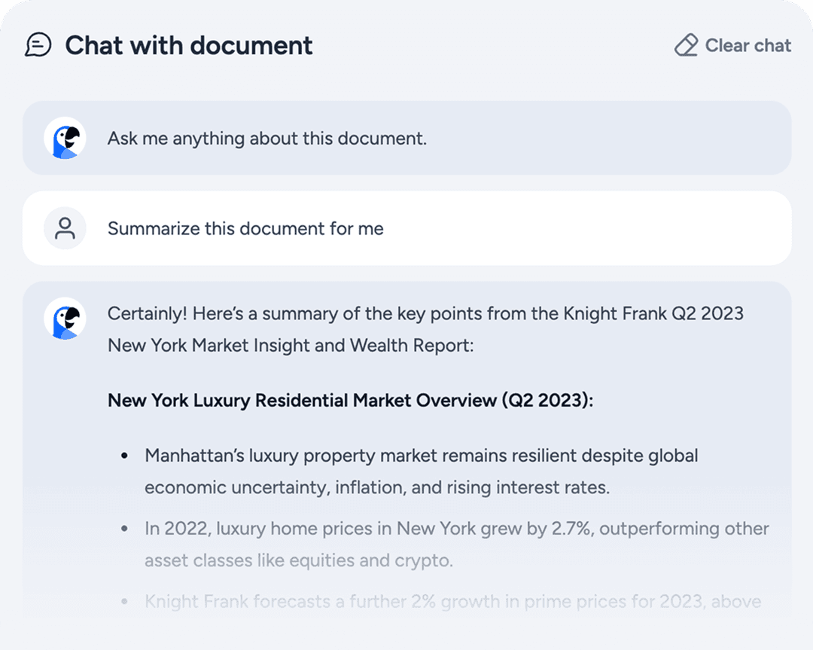This screenshot has width=813, height=650.
Task: Click the 'Manhattan's luxury property market' bullet text
Action: click(422, 456)
